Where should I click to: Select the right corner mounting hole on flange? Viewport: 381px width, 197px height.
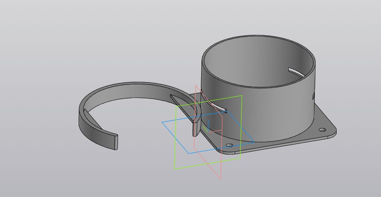pos(322,130)
